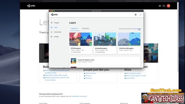Open the Answers link

pyautogui.click(x=89, y=78)
